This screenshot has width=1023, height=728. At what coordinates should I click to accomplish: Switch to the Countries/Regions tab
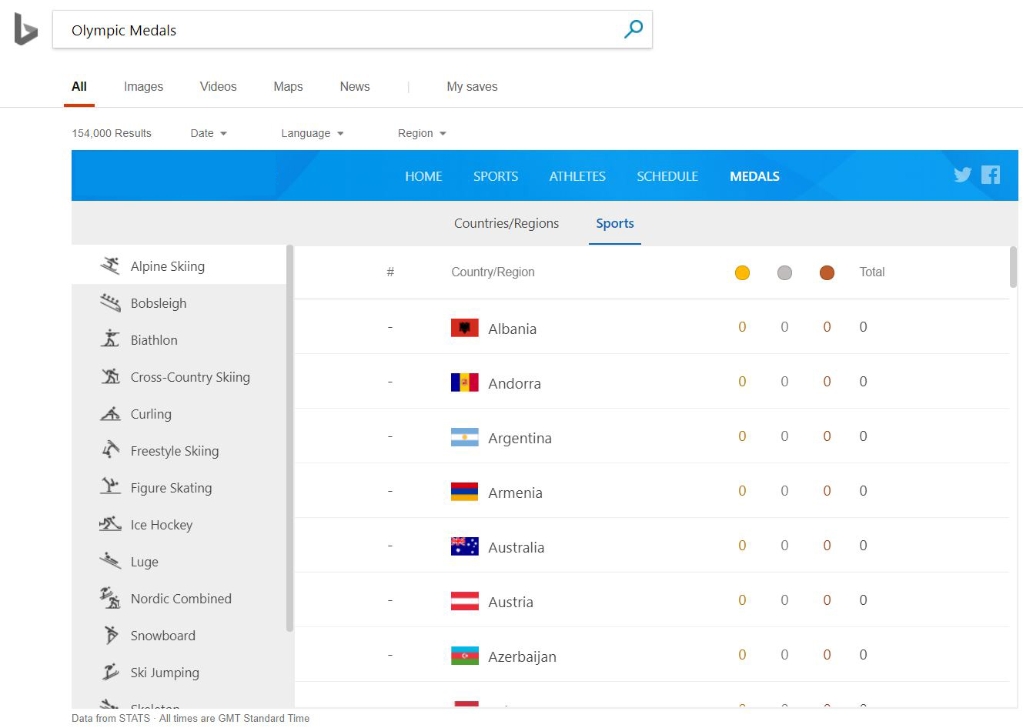tap(506, 223)
